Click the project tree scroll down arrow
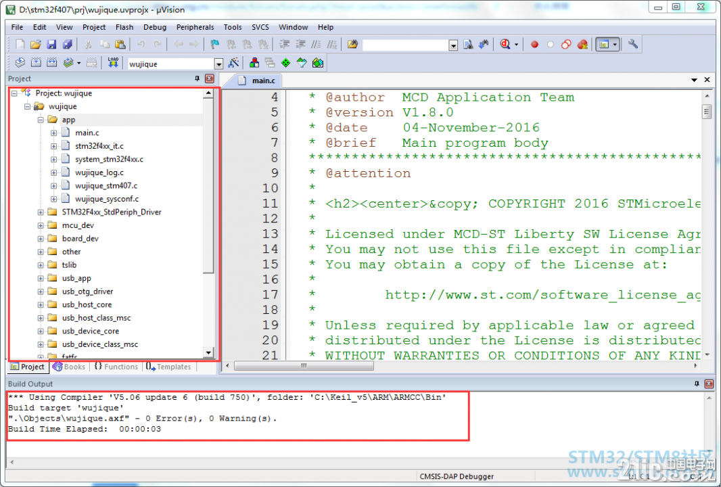721x487 pixels. point(208,353)
